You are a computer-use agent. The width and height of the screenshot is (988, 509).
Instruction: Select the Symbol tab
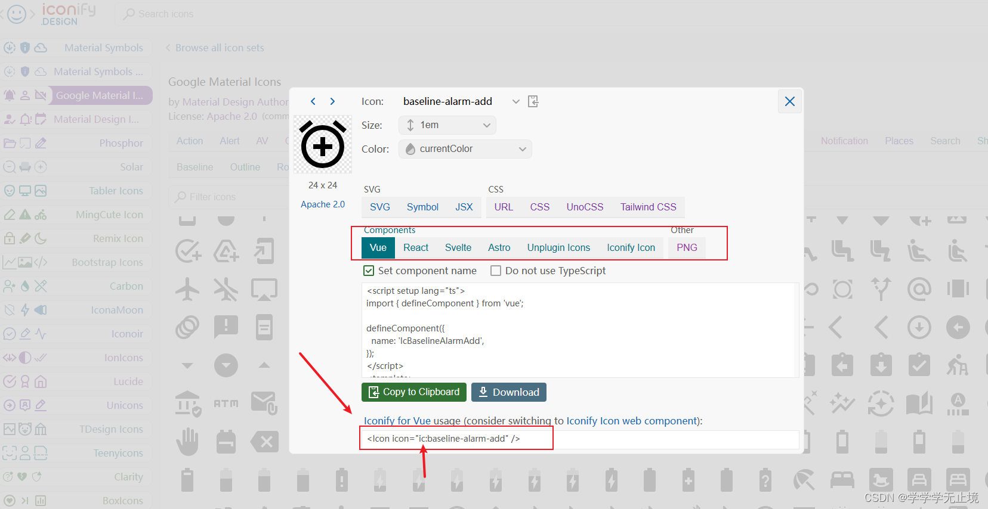click(x=422, y=207)
